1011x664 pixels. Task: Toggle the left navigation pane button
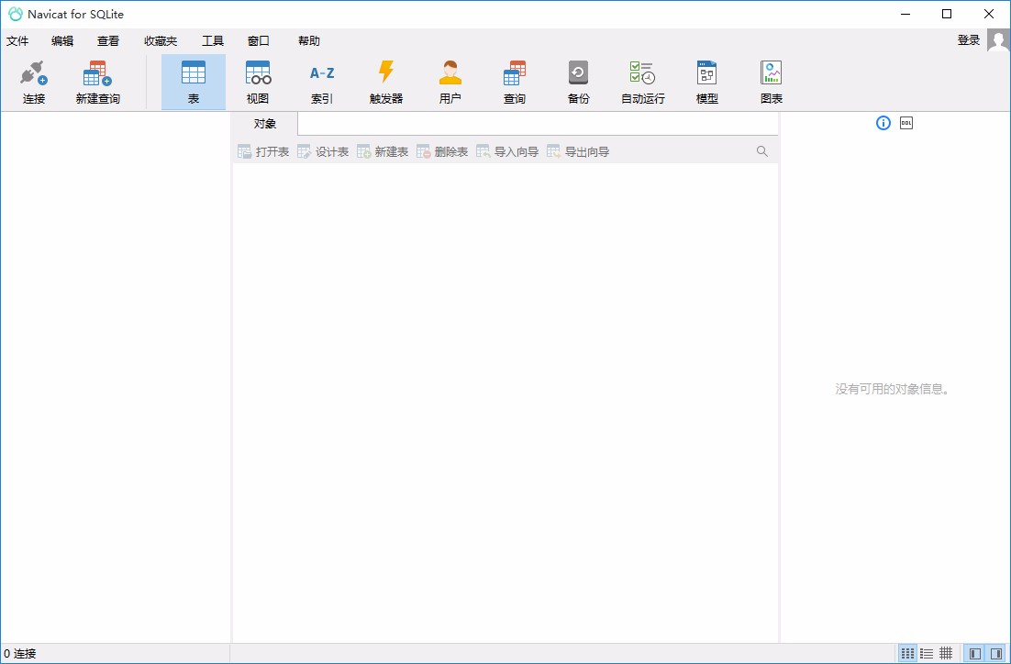[x=975, y=653]
